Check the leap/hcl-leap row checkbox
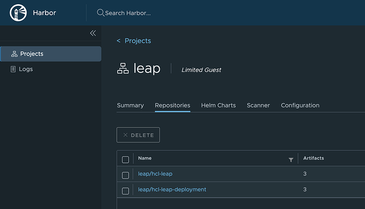The height and width of the screenshot is (209, 365). coord(125,175)
